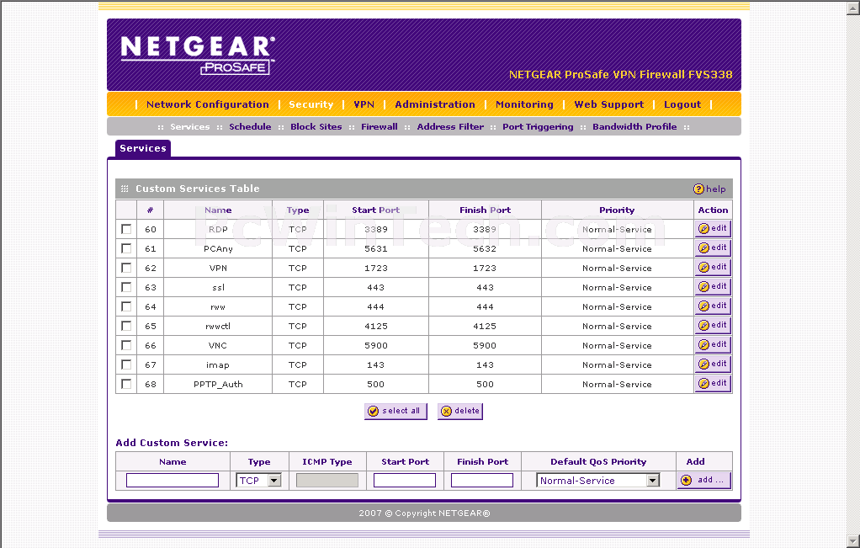
Task: Edit the ssl service entry
Action: [x=713, y=286]
